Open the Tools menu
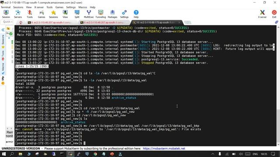The width and height of the screenshot is (280, 157). 49,7
